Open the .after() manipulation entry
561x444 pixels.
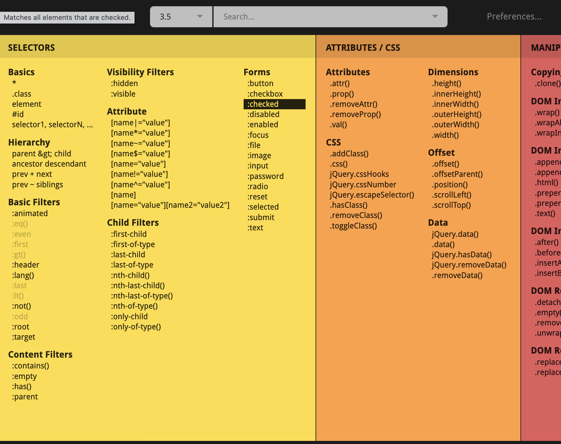pos(547,242)
